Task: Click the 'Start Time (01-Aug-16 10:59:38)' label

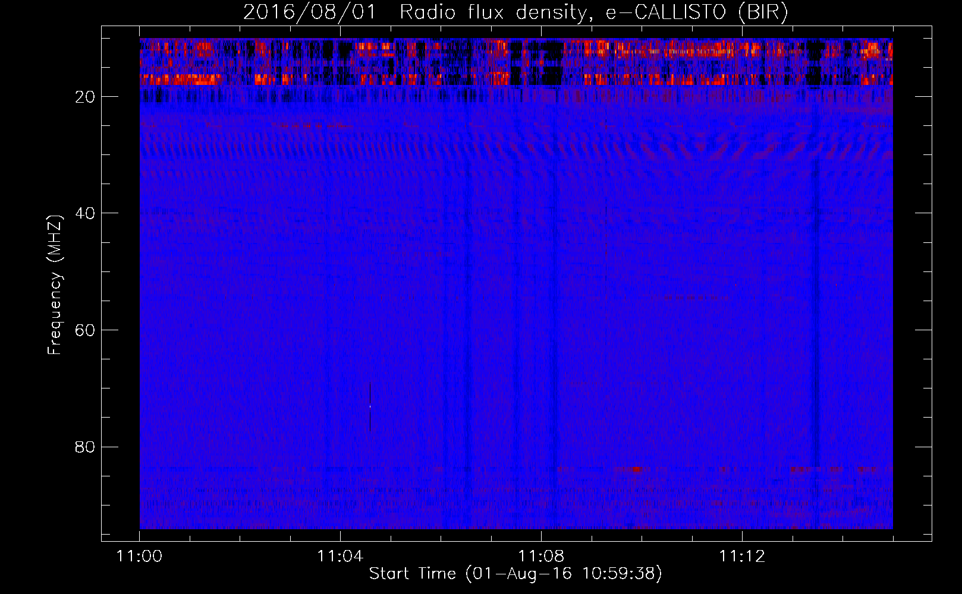Action: [515, 574]
